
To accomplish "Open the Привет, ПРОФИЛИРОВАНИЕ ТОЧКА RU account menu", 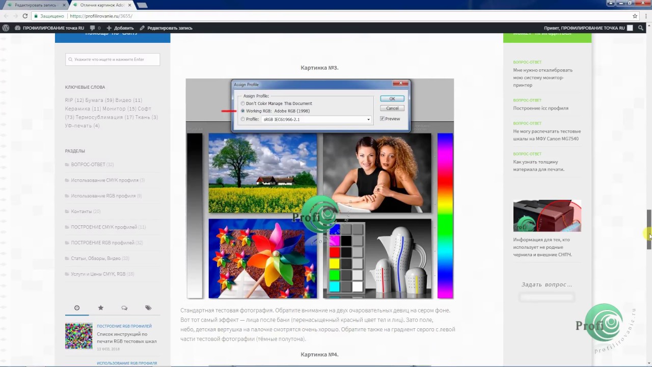I will pos(588,28).
